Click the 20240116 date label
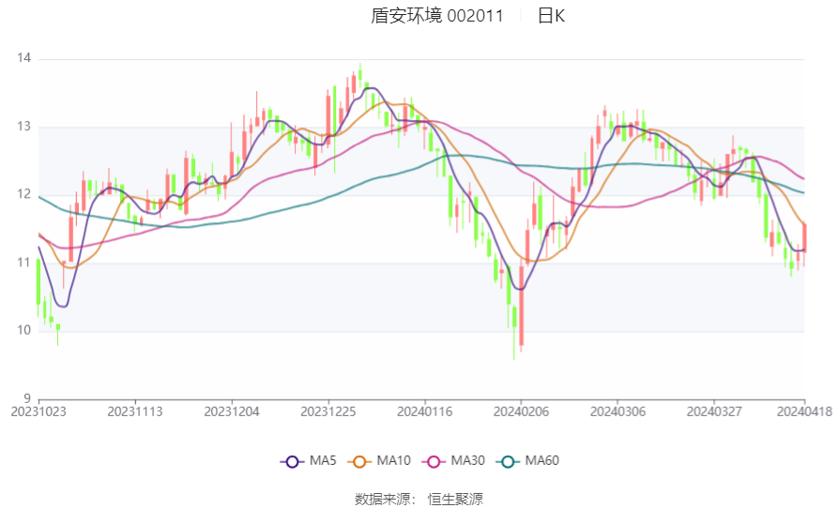The image size is (838, 508). [x=425, y=411]
